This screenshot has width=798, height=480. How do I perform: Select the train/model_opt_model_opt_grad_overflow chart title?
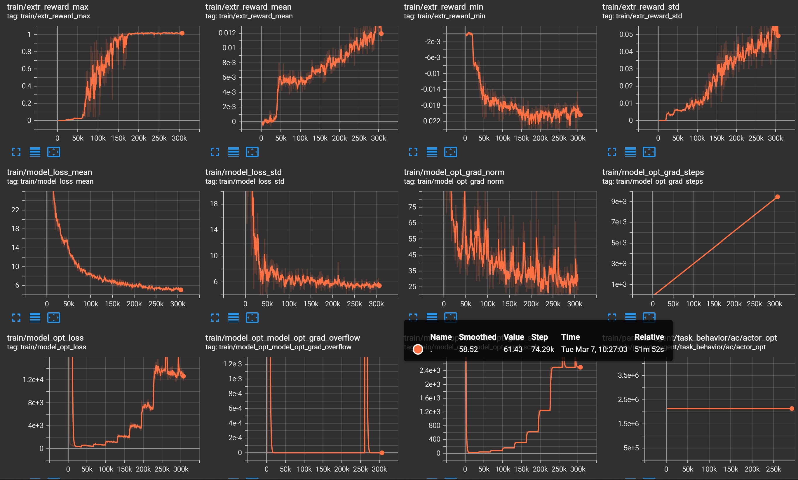coord(283,337)
